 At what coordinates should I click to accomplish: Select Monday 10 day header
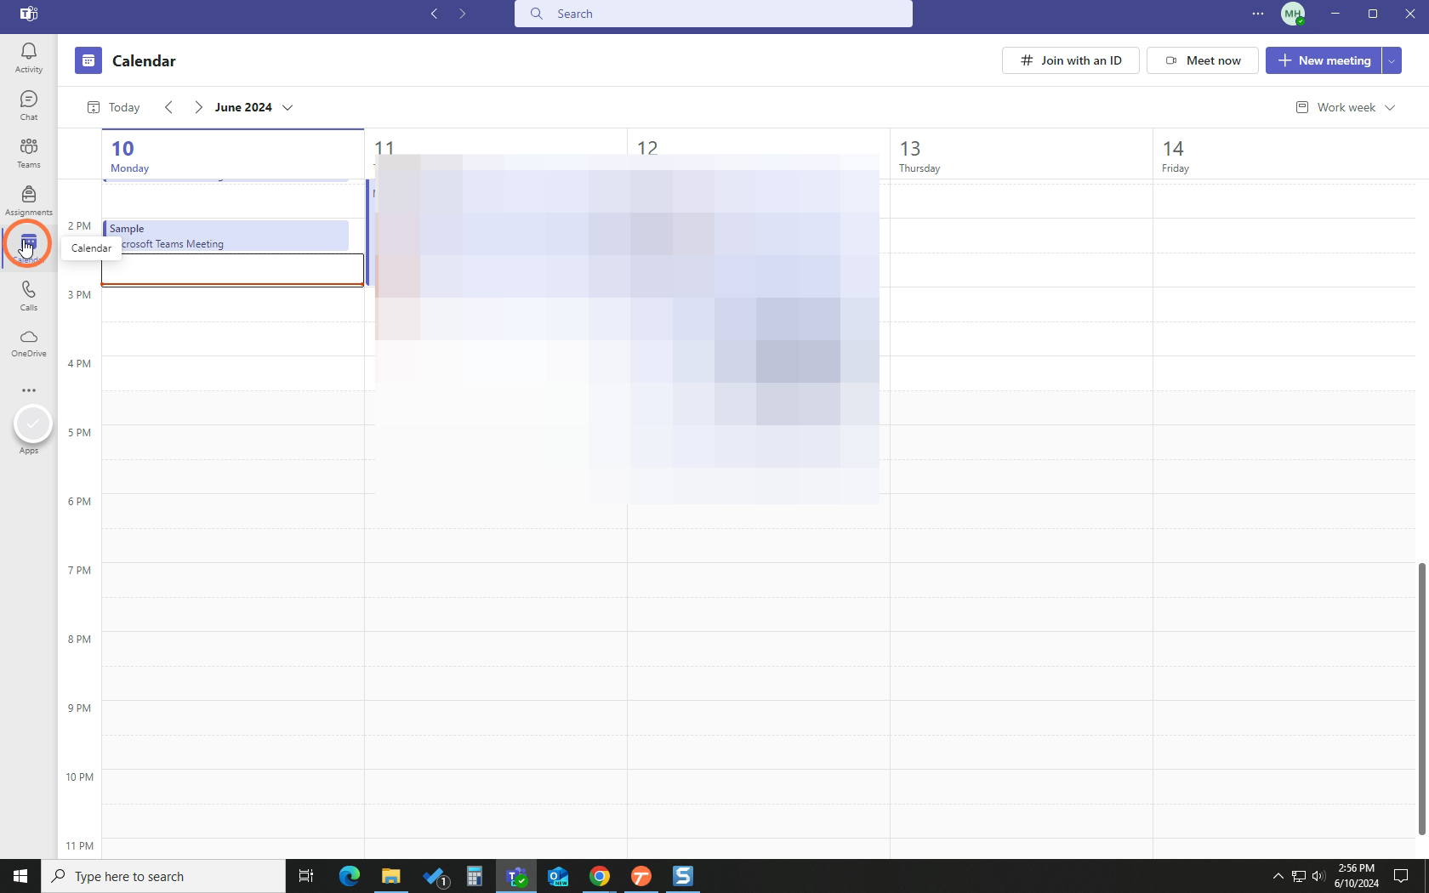pos(233,156)
